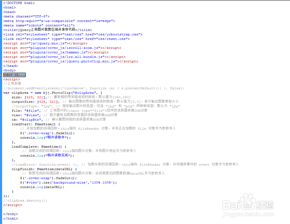
Task: Click the '.cover-wrap' fadeIn() line
Action: click(47, 133)
